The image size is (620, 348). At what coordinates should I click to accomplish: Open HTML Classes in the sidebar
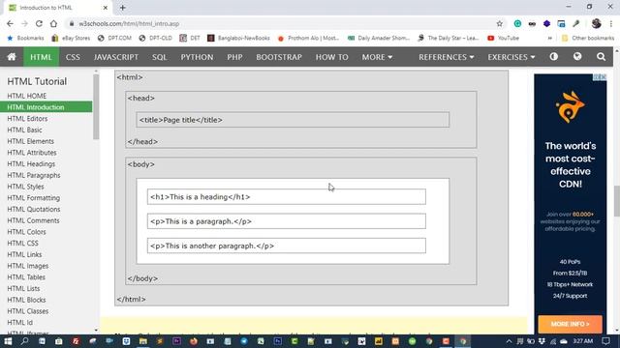pyautogui.click(x=28, y=311)
